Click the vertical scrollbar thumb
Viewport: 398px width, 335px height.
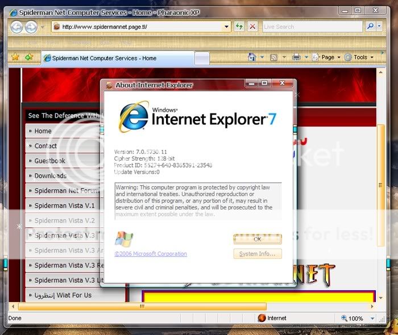pyautogui.click(x=381, y=185)
